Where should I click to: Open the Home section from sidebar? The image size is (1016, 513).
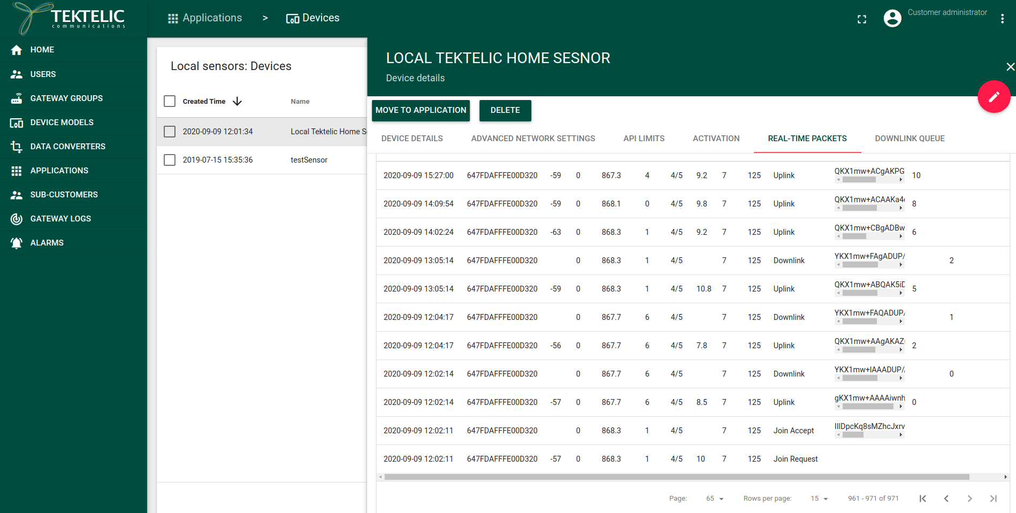(42, 50)
